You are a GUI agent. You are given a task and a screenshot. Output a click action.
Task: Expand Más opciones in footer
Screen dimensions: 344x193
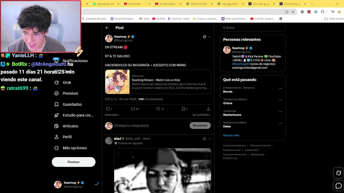tap(258, 155)
